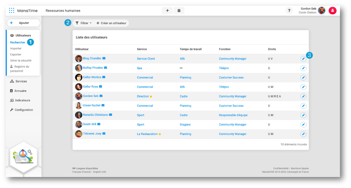Open the calendar icon in top bar
The width and height of the screenshot is (351, 188).
[179, 10]
